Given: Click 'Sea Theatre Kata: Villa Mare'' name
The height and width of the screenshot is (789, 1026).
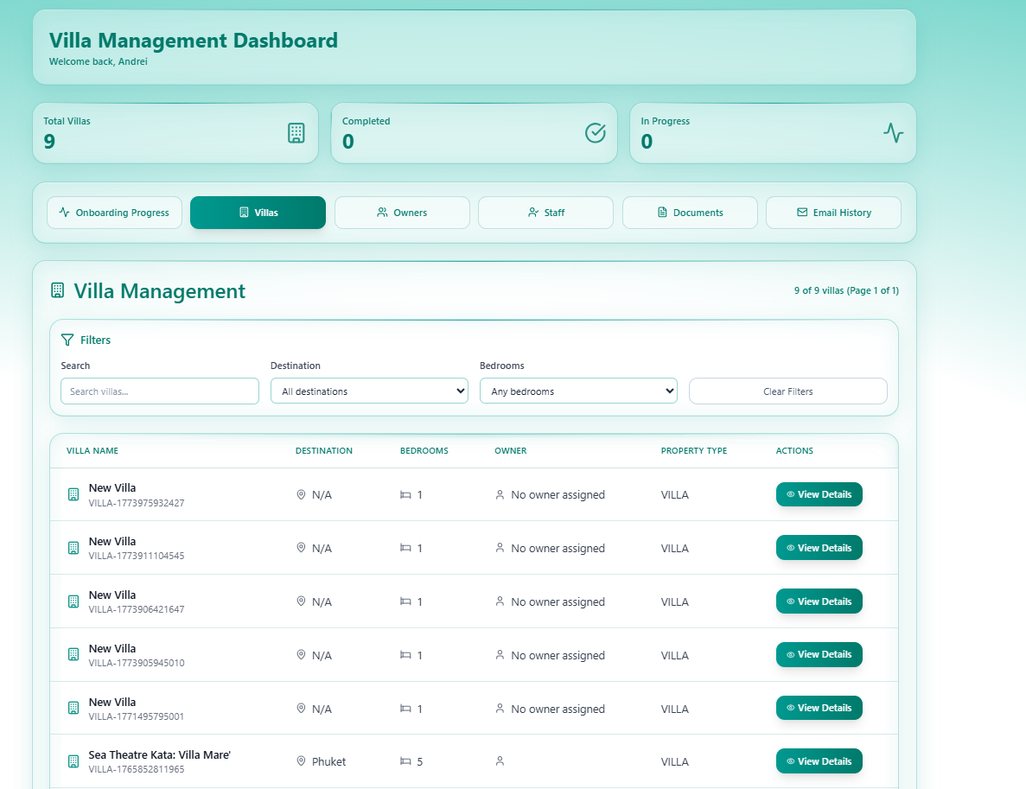Looking at the screenshot, I should (160, 755).
